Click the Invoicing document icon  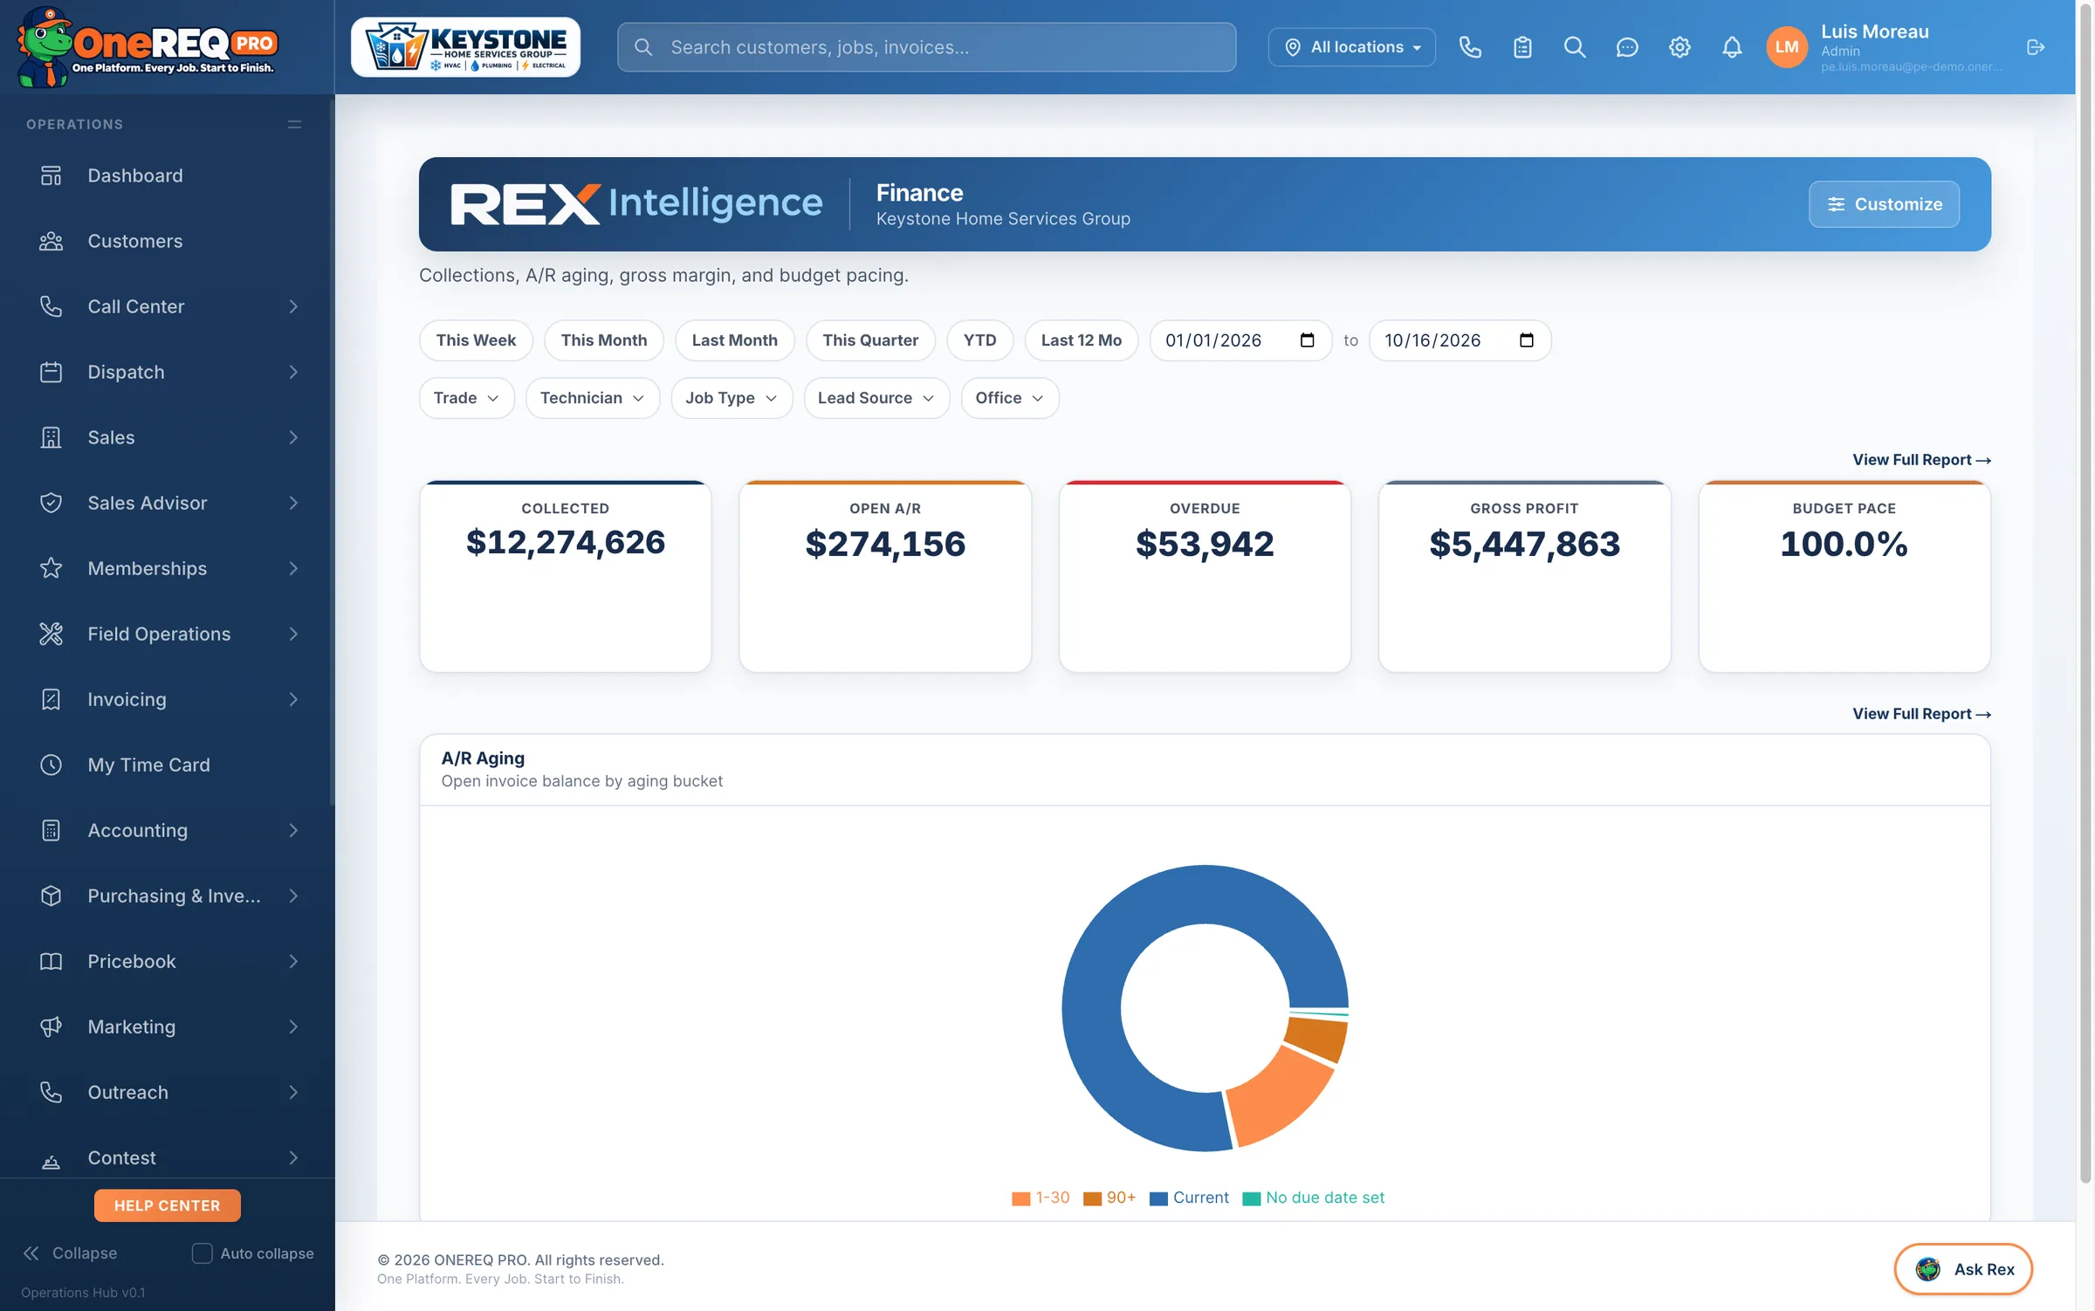(52, 699)
